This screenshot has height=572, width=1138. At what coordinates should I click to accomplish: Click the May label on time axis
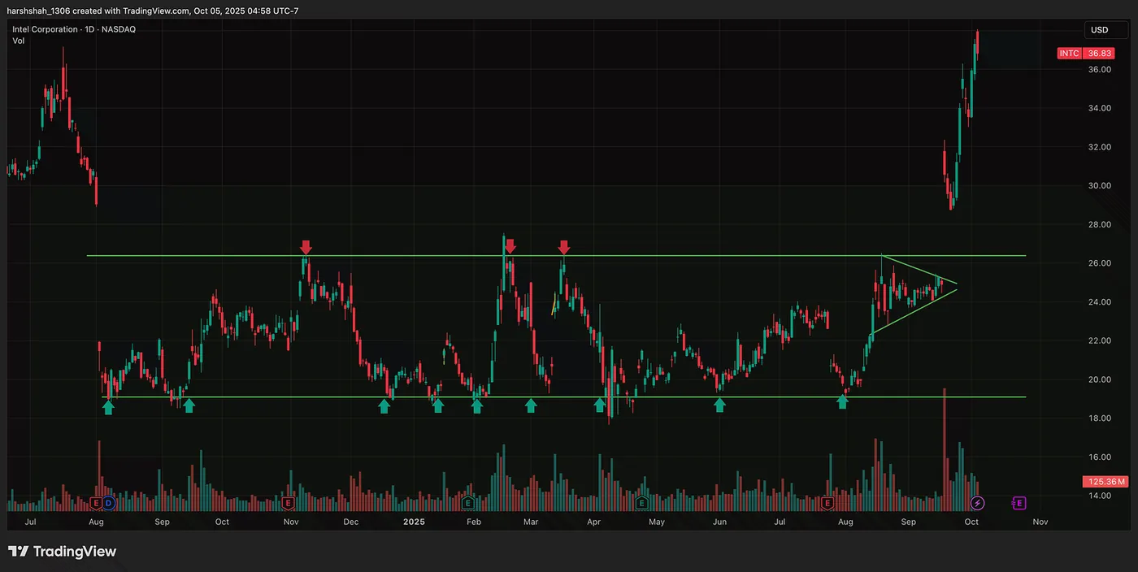(x=657, y=522)
